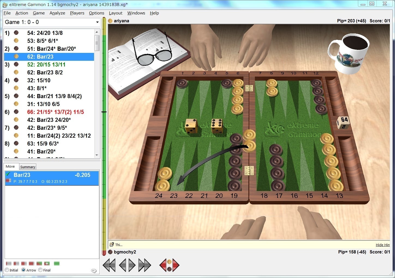Select the Arrow radio button

click(x=23, y=270)
